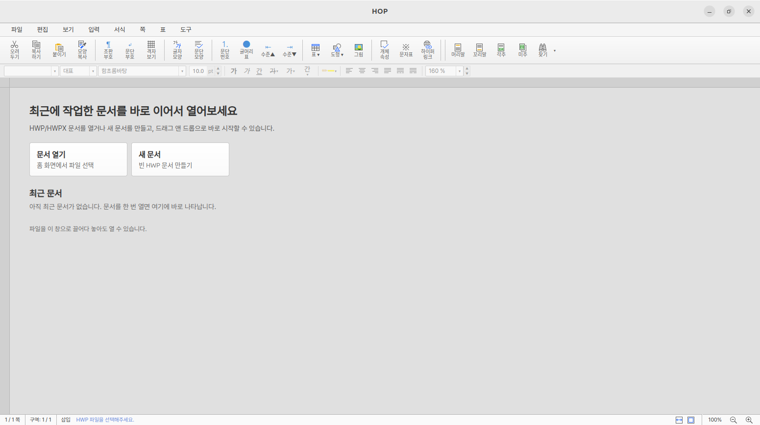
Task: Toggle 조판부호 control codes display
Action: [x=108, y=50]
